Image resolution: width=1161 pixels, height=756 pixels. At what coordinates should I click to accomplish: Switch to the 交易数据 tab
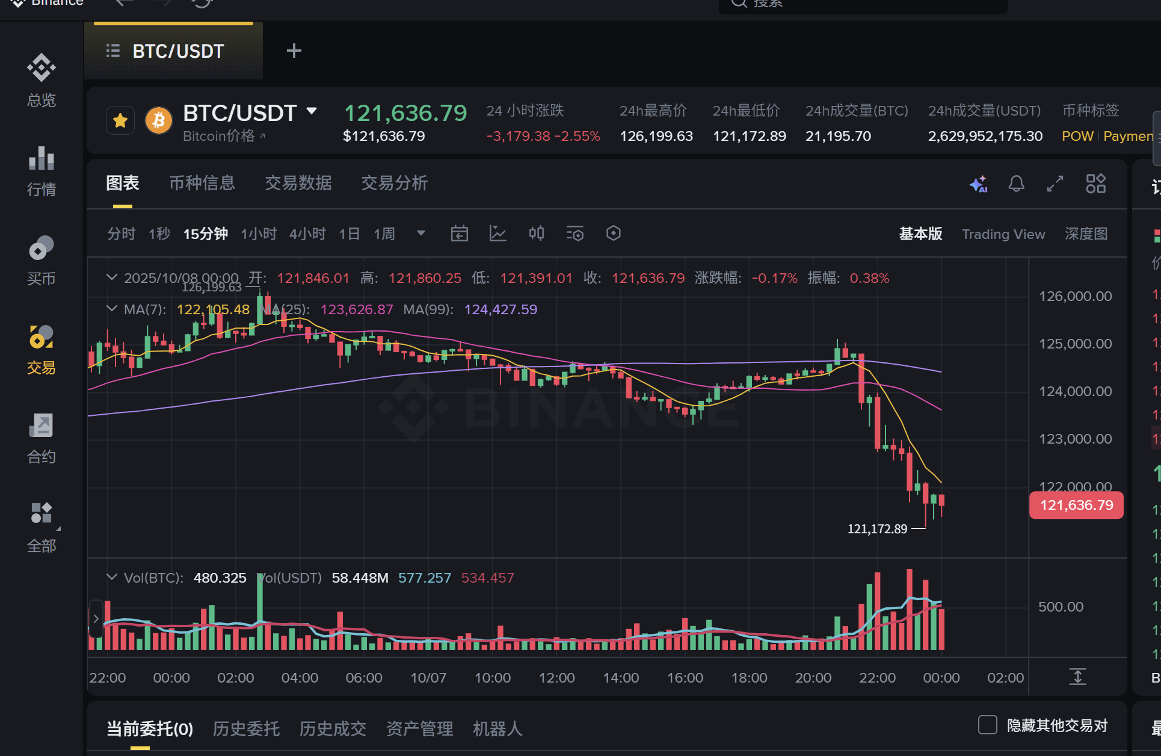298,183
